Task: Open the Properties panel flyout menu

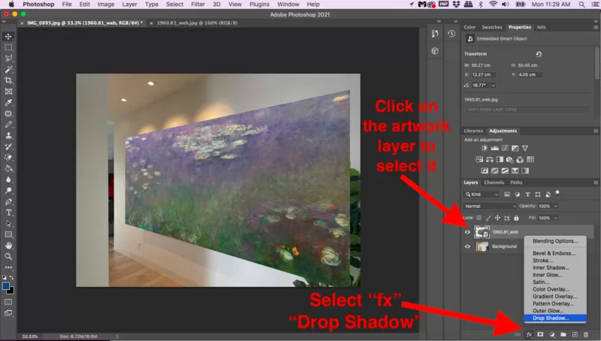Action: point(596,27)
